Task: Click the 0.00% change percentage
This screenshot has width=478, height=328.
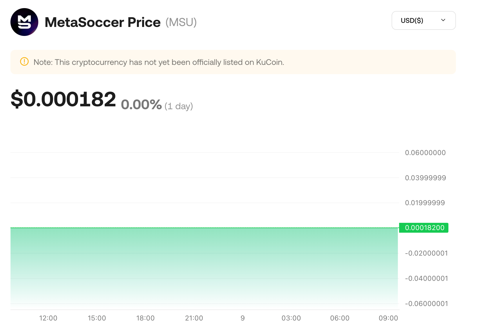Action: [141, 105]
